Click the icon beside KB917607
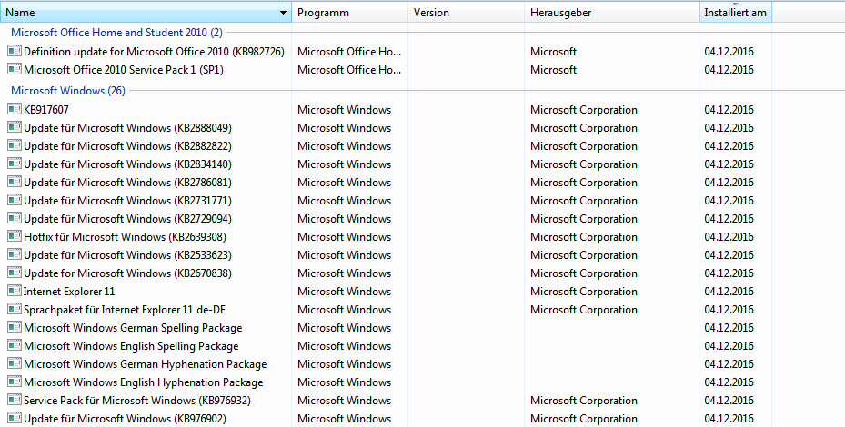Screen dimensions: 845x427 coord(15,109)
